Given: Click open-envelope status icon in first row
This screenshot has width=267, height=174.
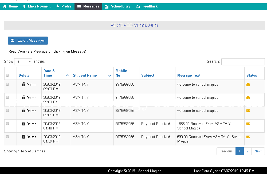Looking at the screenshot, I should pyautogui.click(x=248, y=84).
